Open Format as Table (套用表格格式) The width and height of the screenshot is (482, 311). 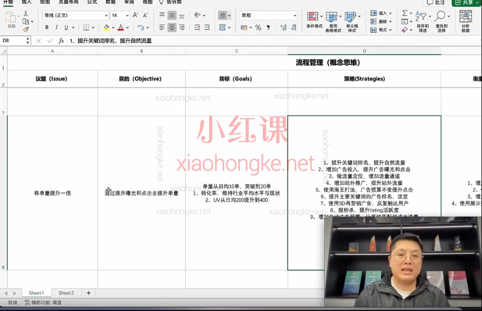pos(333,22)
